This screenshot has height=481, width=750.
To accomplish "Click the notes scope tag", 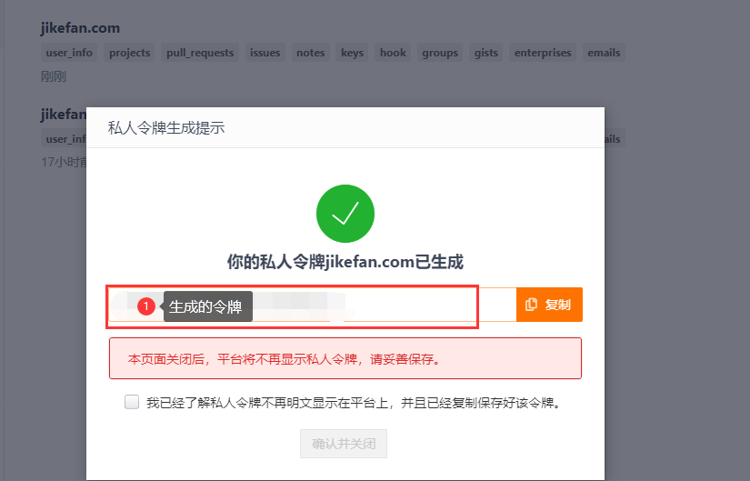I will click(310, 53).
